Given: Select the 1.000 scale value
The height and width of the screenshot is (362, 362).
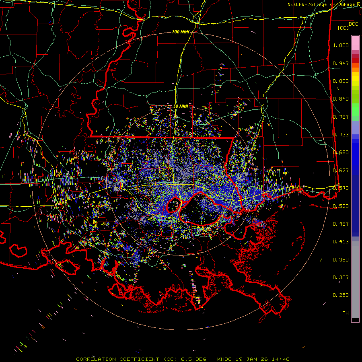Looking at the screenshot, I should [x=341, y=45].
